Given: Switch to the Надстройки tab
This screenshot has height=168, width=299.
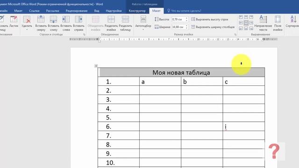Looking at the screenshot, I should coord(114,11).
